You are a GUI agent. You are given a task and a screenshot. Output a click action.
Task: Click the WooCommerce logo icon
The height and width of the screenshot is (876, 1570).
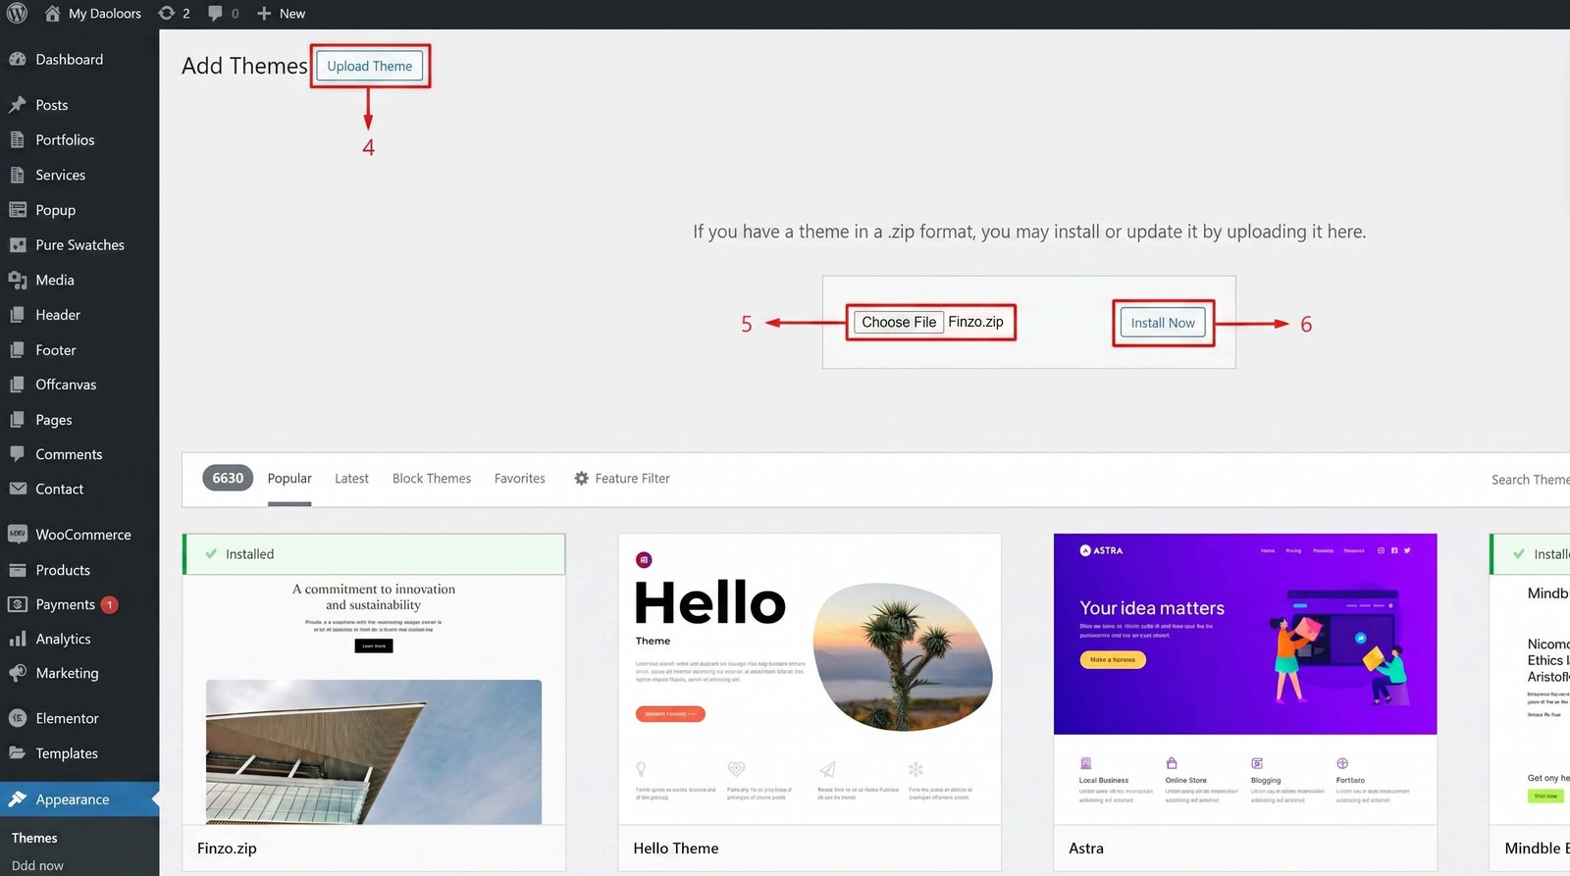click(17, 535)
